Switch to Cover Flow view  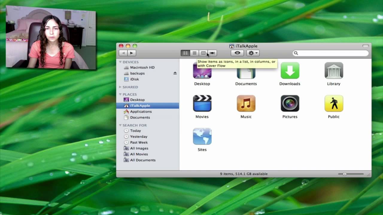click(x=212, y=53)
